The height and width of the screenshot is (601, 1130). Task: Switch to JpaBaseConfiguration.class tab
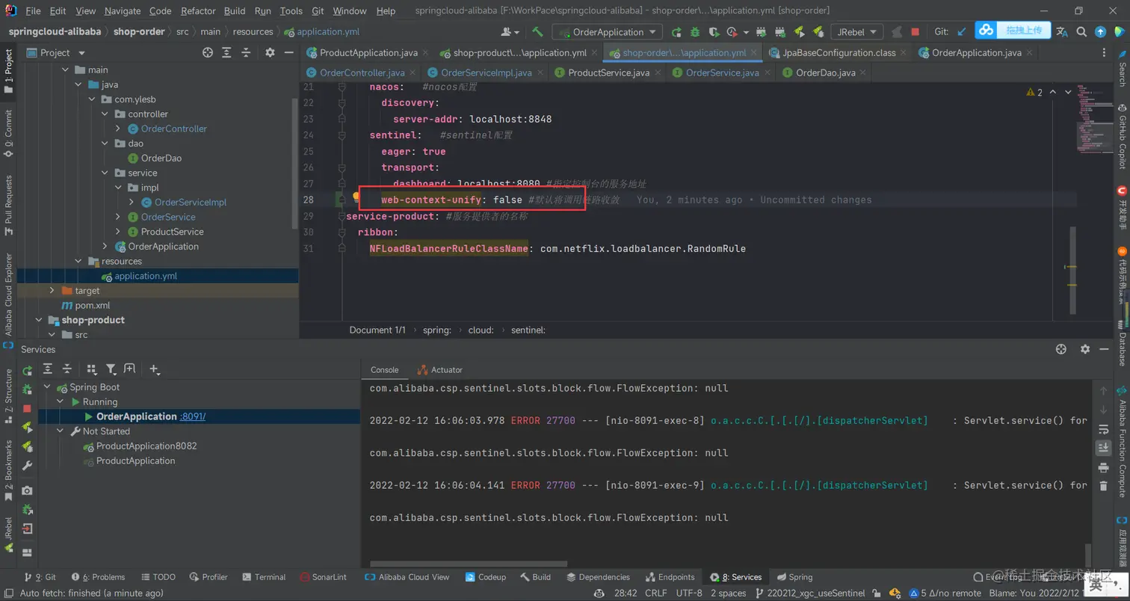(x=839, y=53)
